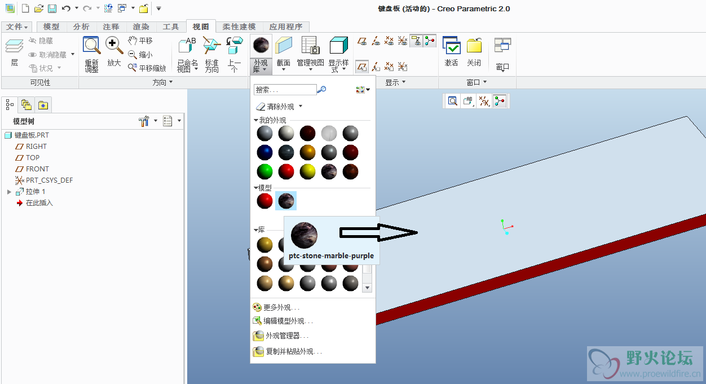
Task: Click the library list scrollbar down arrow
Action: (x=367, y=288)
